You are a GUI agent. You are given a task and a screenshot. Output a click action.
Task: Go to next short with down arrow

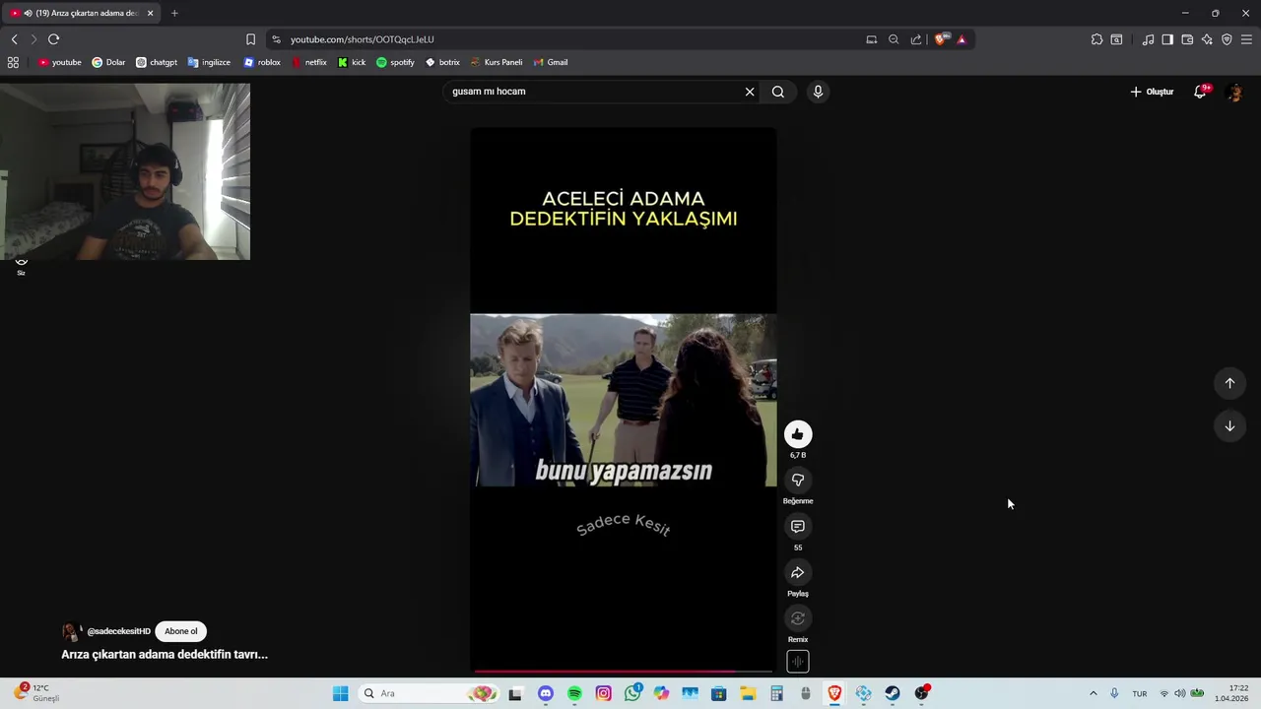(1229, 426)
